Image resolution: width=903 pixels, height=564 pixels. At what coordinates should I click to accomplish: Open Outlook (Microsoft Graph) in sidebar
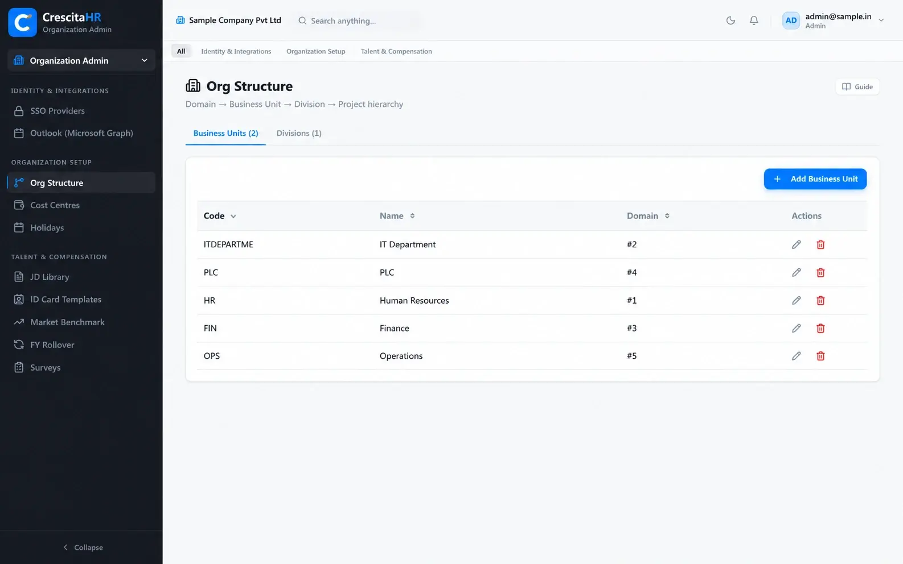pos(81,133)
